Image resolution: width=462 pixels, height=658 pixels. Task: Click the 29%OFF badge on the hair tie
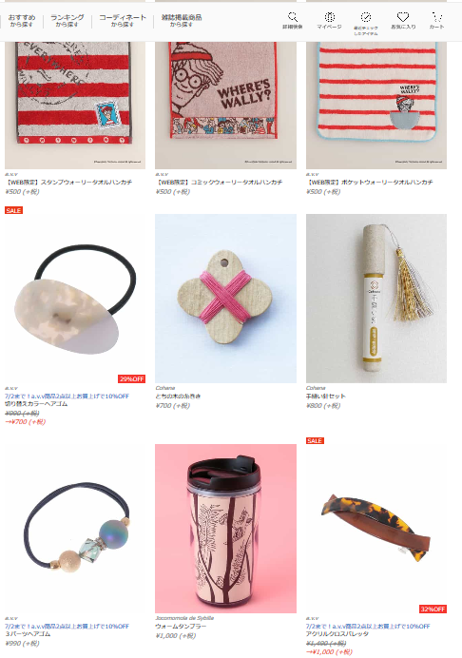[132, 378]
